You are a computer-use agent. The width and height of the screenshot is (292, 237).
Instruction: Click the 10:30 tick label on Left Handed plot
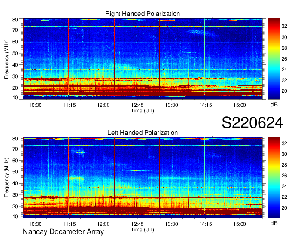point(35,224)
